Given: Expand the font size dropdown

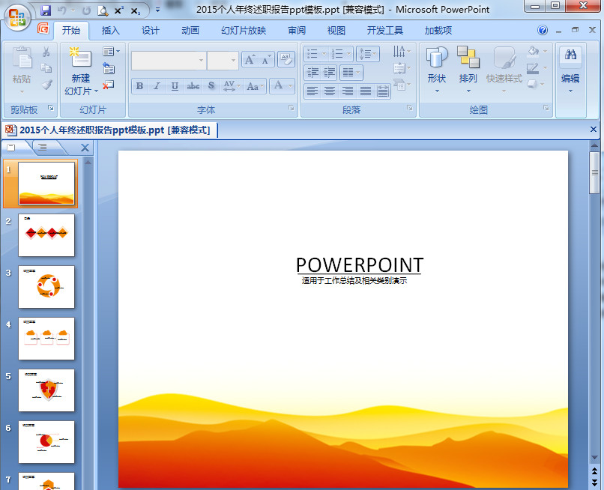Looking at the screenshot, I should (233, 61).
